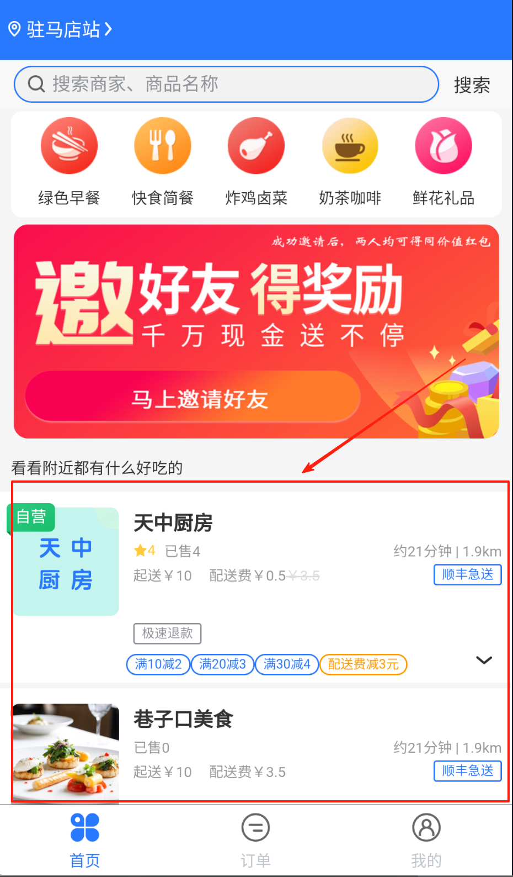Expand the 驻马店站 location selector chevron

108,29
